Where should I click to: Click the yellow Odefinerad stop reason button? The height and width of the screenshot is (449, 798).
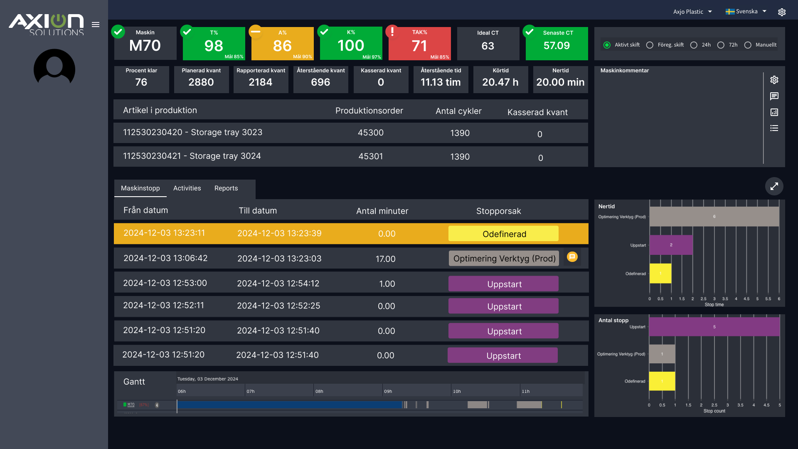503,234
